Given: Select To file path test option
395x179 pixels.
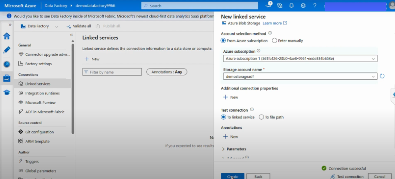Looking at the screenshot, I should click(271, 117).
